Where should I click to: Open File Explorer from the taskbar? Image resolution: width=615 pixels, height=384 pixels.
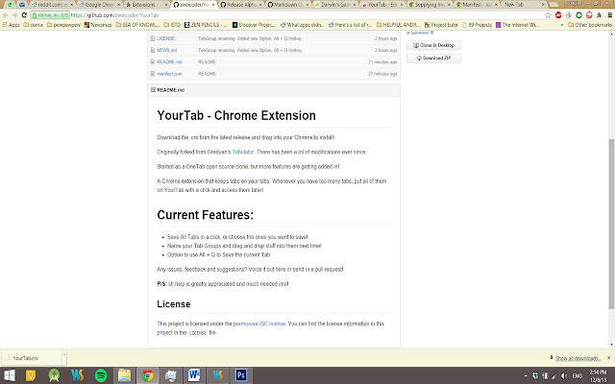click(124, 375)
